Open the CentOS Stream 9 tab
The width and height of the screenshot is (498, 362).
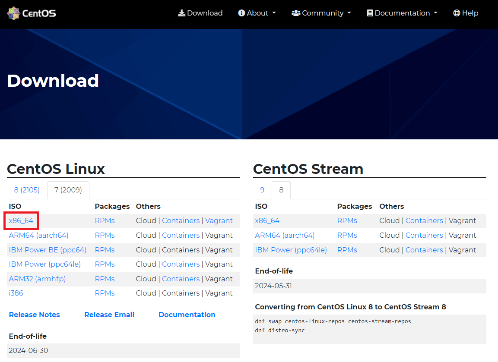[262, 190]
